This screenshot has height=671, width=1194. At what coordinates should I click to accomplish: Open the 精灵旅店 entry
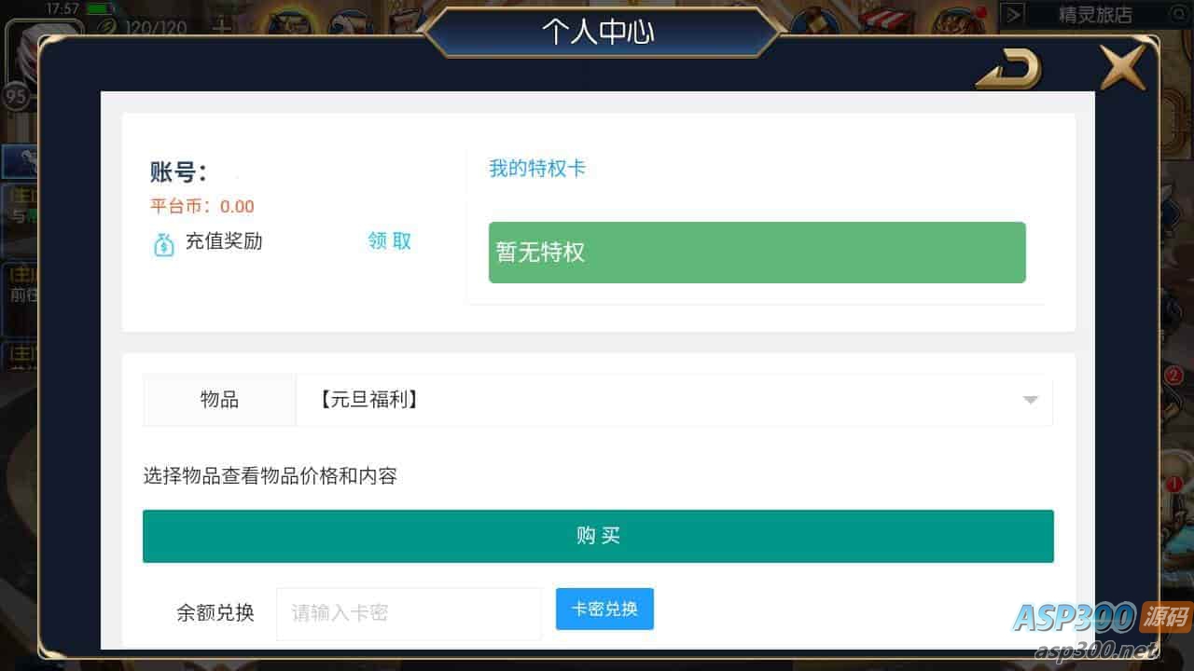1095,15
